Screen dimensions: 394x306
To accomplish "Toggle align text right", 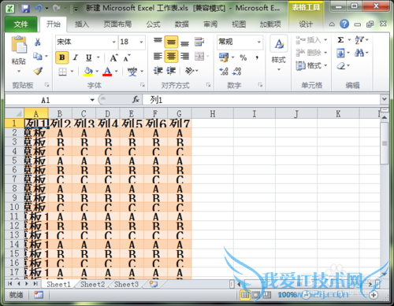I will click(x=184, y=56).
